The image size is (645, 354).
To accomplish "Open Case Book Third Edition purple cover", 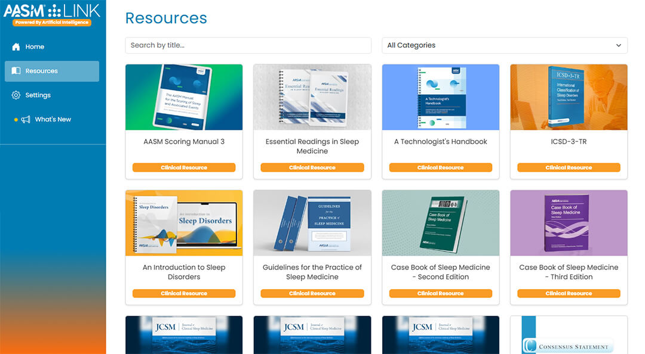I will pos(569,223).
